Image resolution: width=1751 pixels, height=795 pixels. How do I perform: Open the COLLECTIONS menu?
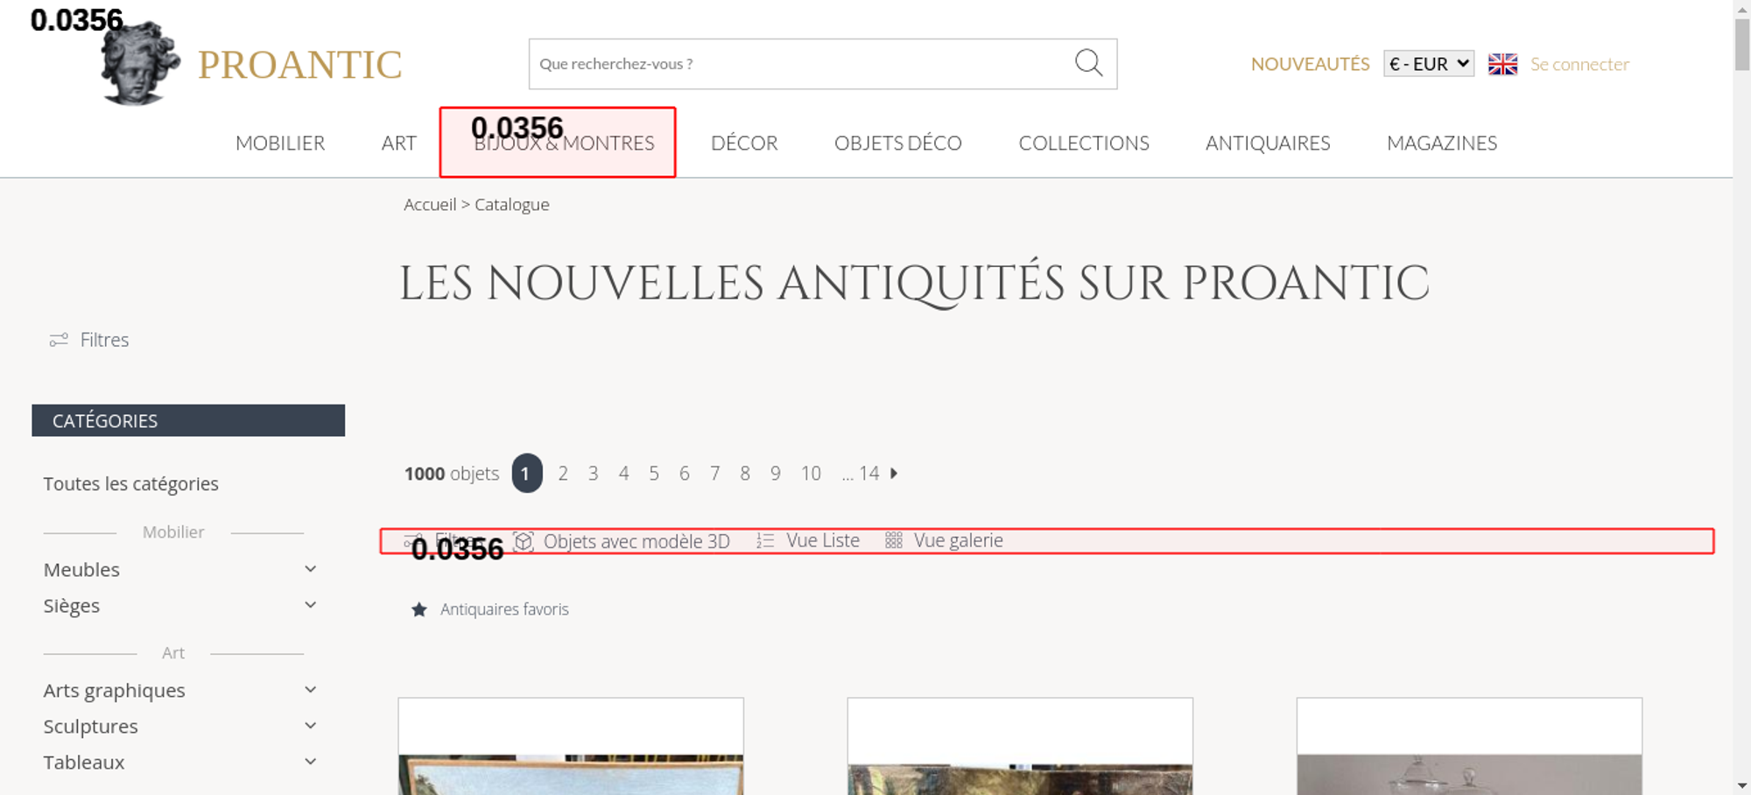(x=1083, y=143)
